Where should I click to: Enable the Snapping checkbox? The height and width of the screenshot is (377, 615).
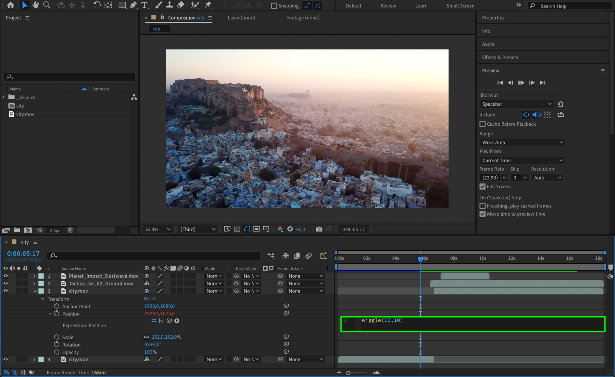274,6
